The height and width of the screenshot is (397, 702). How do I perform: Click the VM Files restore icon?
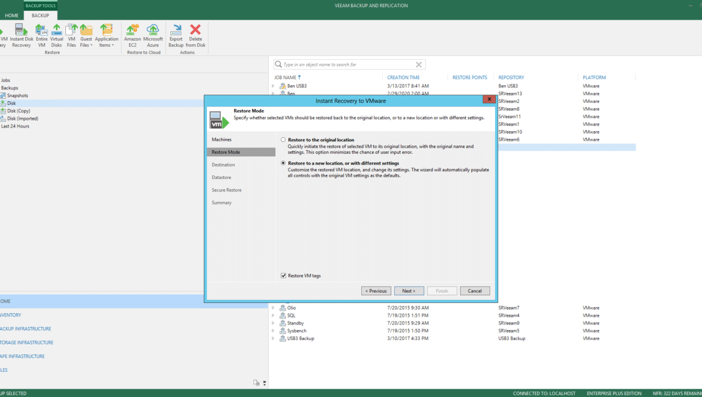[71, 30]
